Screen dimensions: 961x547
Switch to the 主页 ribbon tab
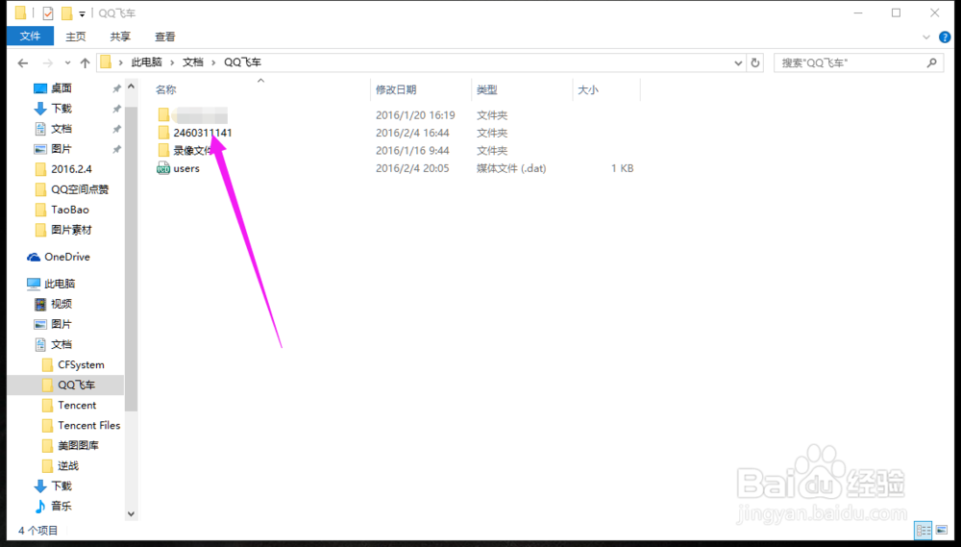[76, 37]
